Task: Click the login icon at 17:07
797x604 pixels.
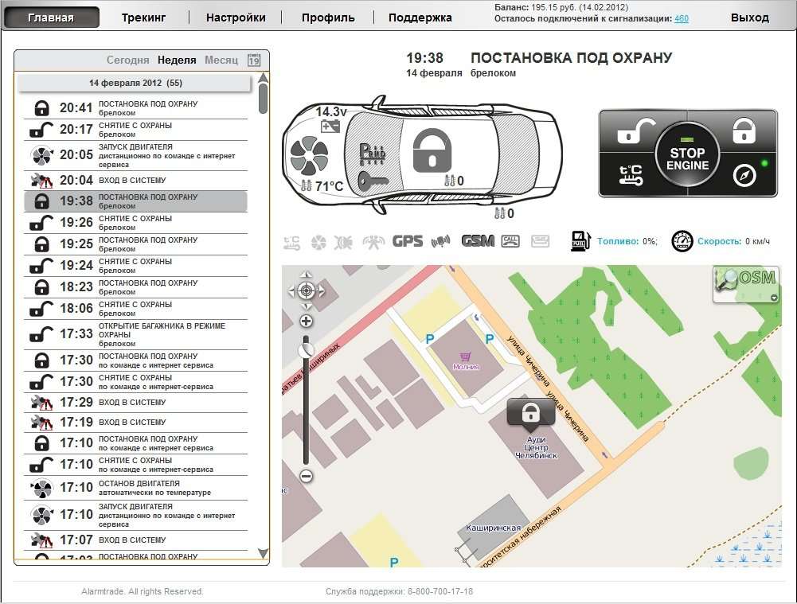Action: (x=41, y=540)
